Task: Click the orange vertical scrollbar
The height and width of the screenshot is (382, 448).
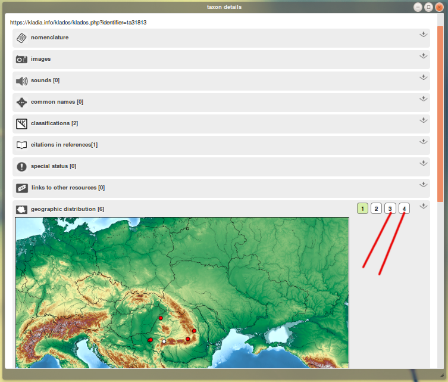Action: 440,113
